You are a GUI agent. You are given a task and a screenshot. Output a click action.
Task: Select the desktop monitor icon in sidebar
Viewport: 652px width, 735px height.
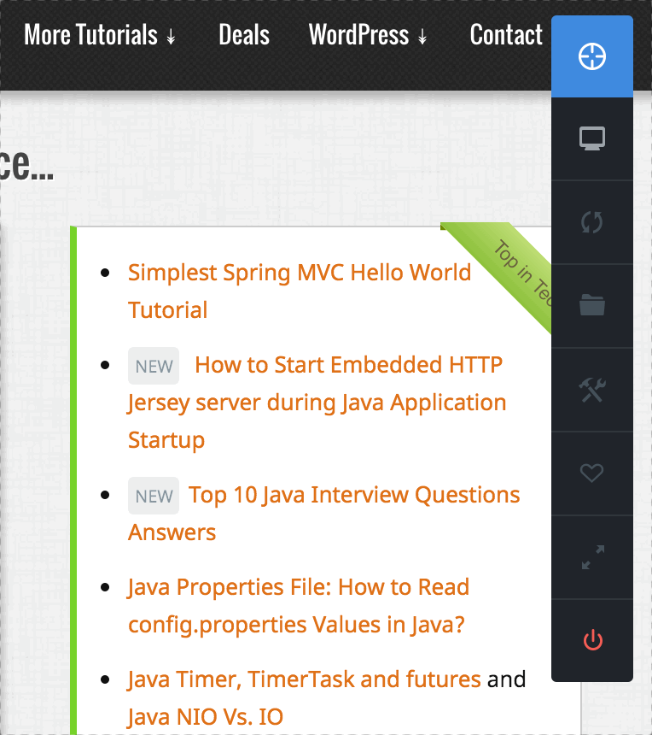[x=591, y=138]
